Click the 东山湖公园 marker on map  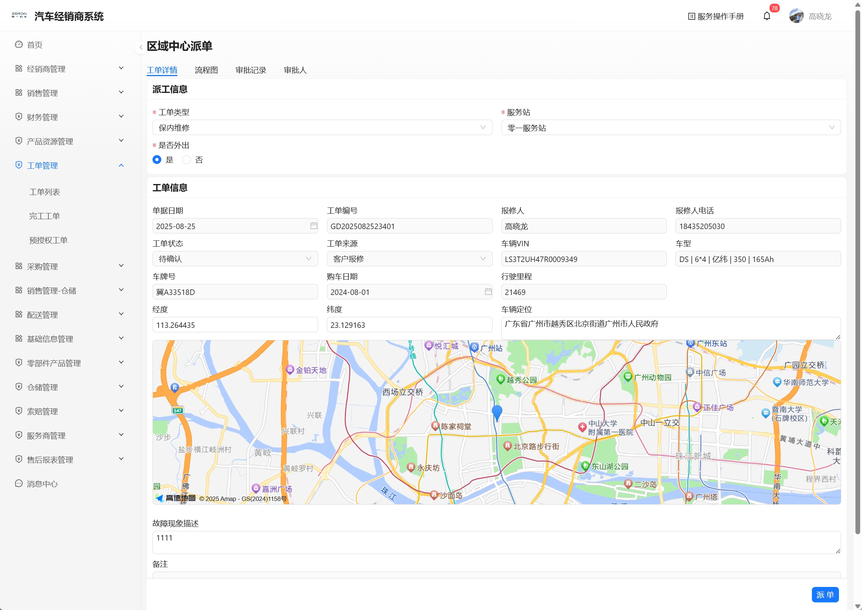tap(585, 466)
